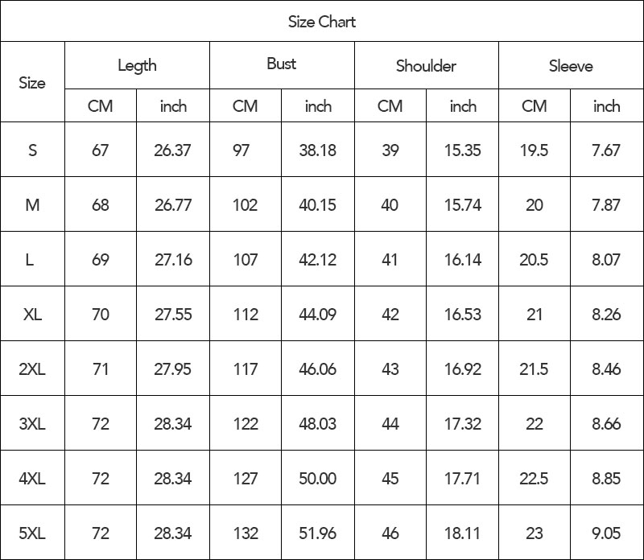This screenshot has width=644, height=560.
Task: Click shoulder inch value 16.14
Action: coord(462,260)
